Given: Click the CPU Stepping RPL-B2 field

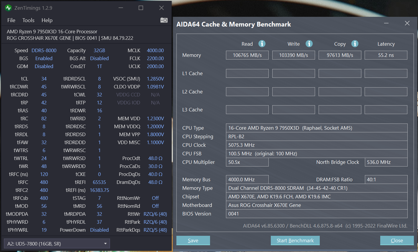Looking at the screenshot, I should click(x=317, y=136).
